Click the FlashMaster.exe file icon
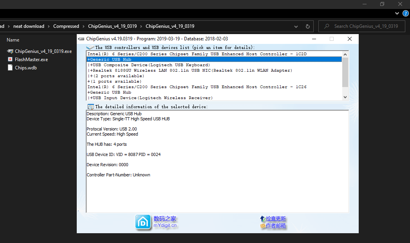The height and width of the screenshot is (243, 410). [10, 60]
